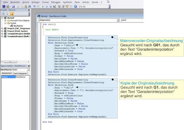Click the Normal - NewMacros (Code) title bar
Screen dimensions: 184x130
[x=90, y=16]
